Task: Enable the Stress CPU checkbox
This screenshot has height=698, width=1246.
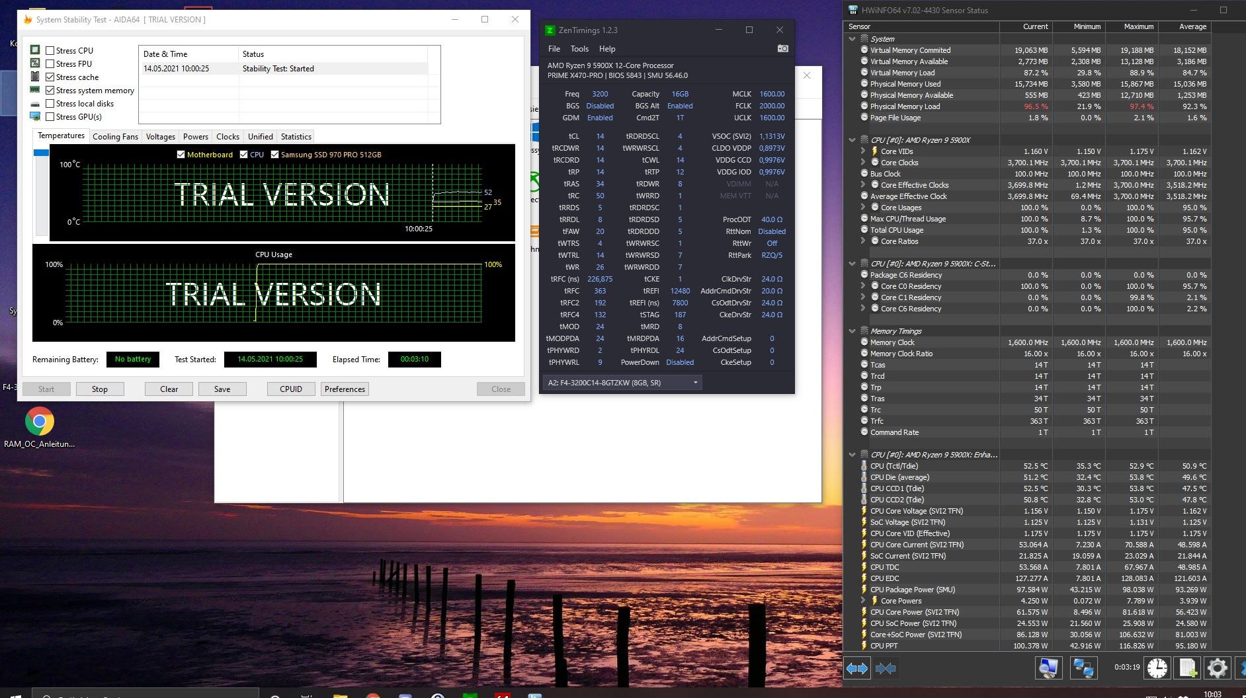Action: coord(50,50)
